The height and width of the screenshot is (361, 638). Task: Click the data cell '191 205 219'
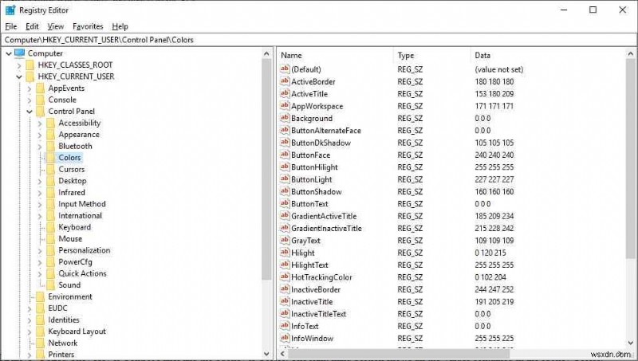click(494, 302)
